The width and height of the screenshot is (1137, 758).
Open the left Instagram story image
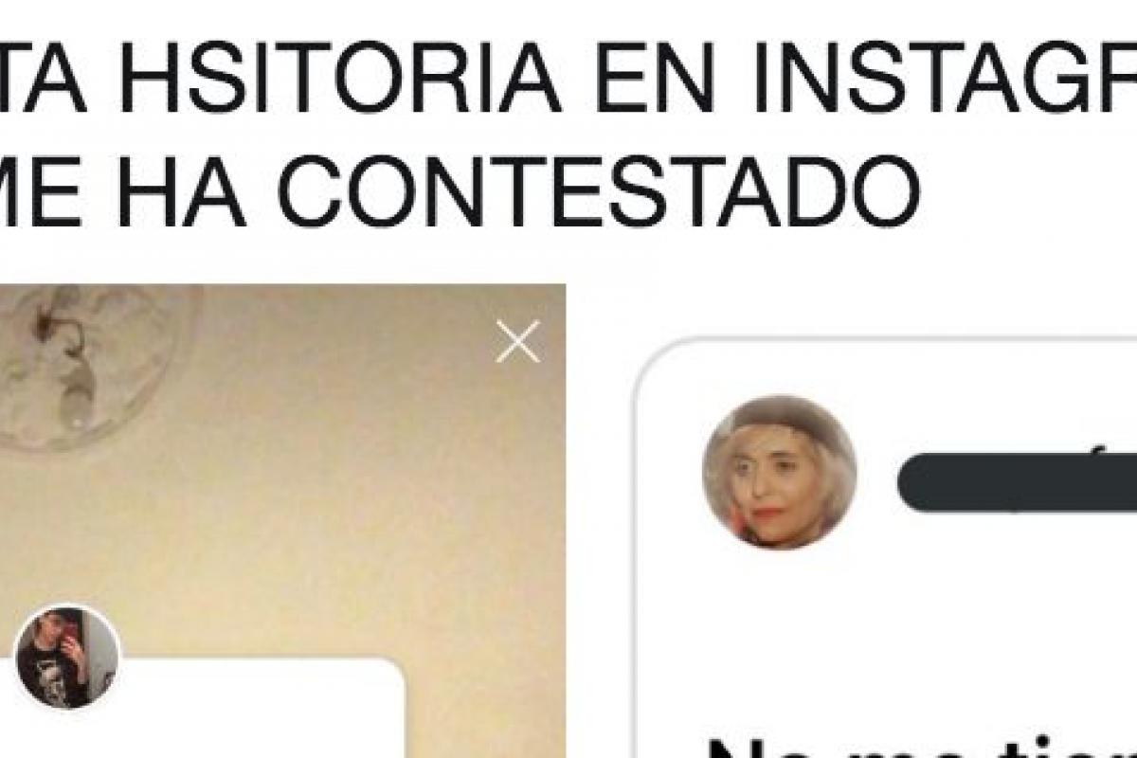click(x=282, y=521)
